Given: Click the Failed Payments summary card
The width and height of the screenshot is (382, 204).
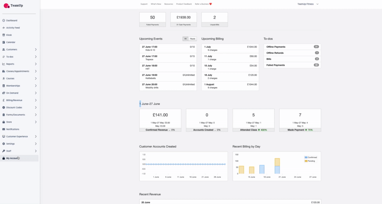Looking at the screenshot, I should pos(152,19).
